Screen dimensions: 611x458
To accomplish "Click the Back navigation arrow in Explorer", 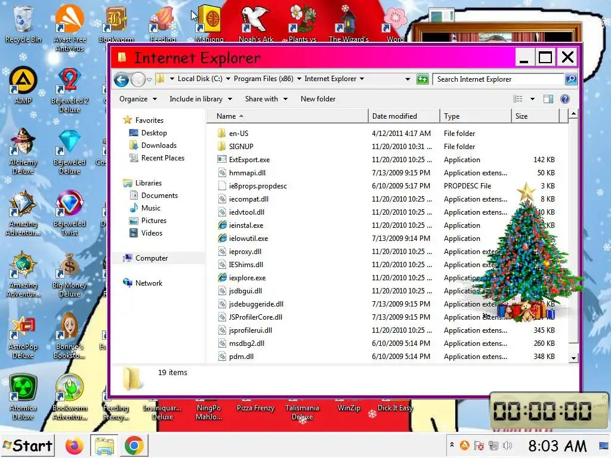I will pos(121,80).
